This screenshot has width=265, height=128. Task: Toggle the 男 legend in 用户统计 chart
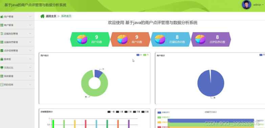[x=146, y=55]
